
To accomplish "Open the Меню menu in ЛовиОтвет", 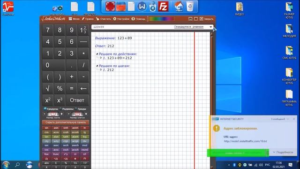I will [74, 19].
